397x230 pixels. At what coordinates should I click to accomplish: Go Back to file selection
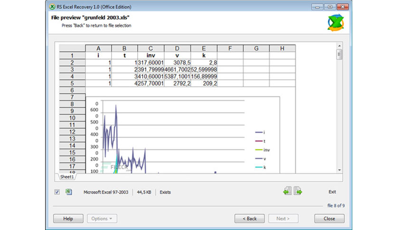250,218
